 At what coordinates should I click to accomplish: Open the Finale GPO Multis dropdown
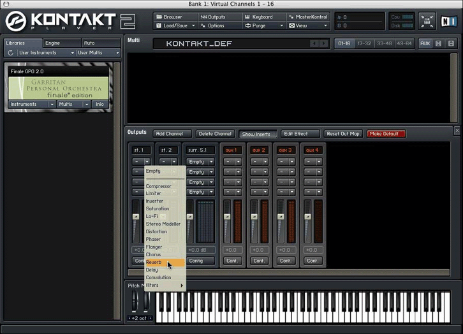(x=73, y=104)
